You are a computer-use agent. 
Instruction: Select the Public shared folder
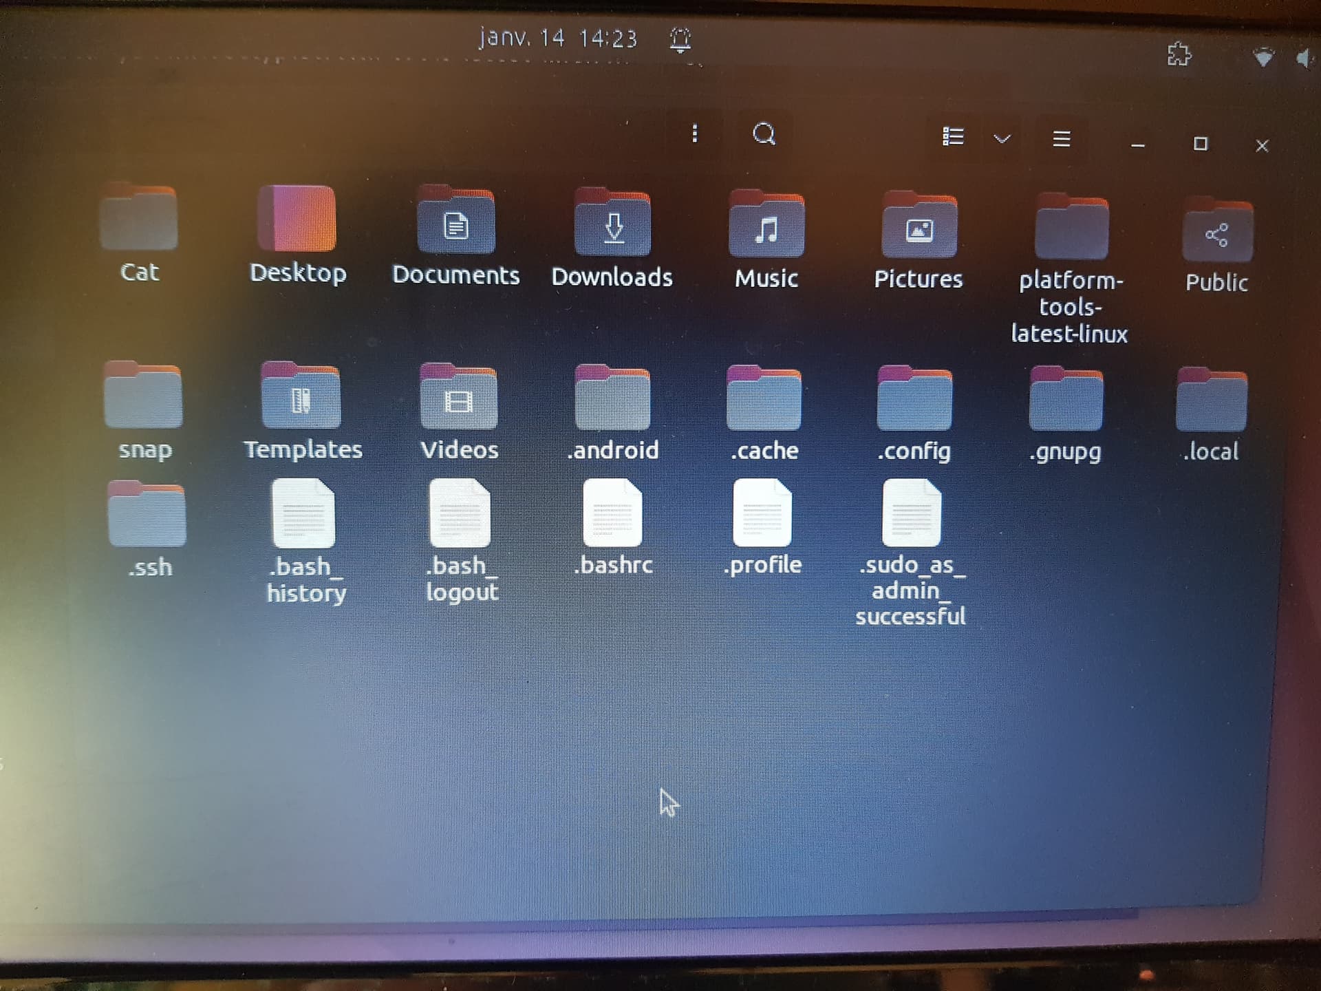(1216, 248)
